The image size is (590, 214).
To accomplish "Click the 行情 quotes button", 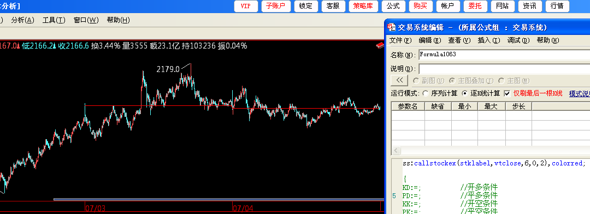I will point(557,6).
